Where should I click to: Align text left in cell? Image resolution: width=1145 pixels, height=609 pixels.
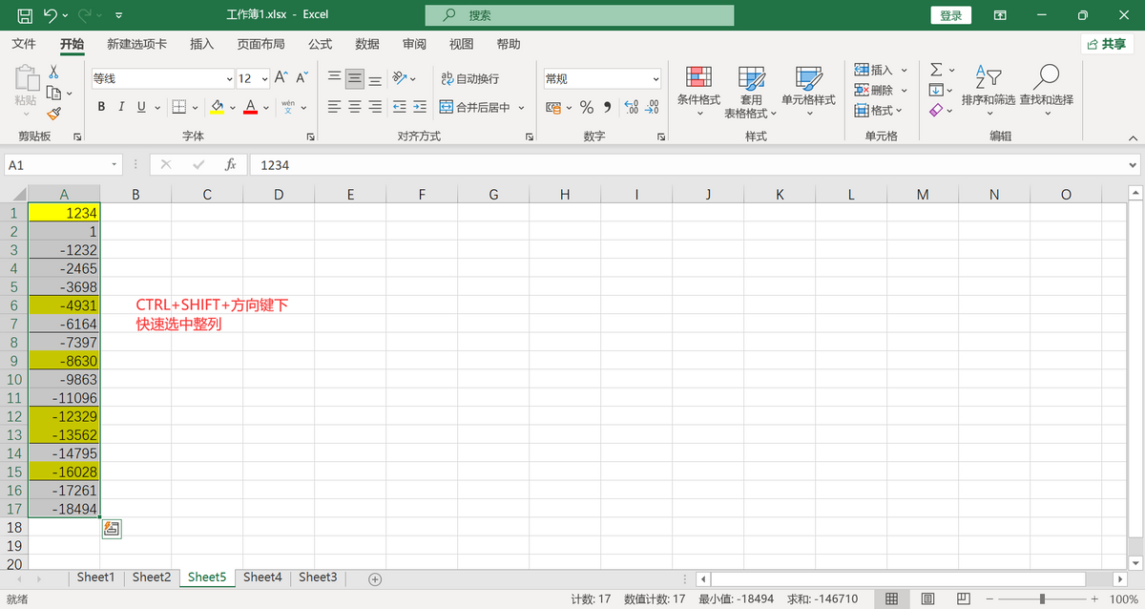(x=334, y=107)
